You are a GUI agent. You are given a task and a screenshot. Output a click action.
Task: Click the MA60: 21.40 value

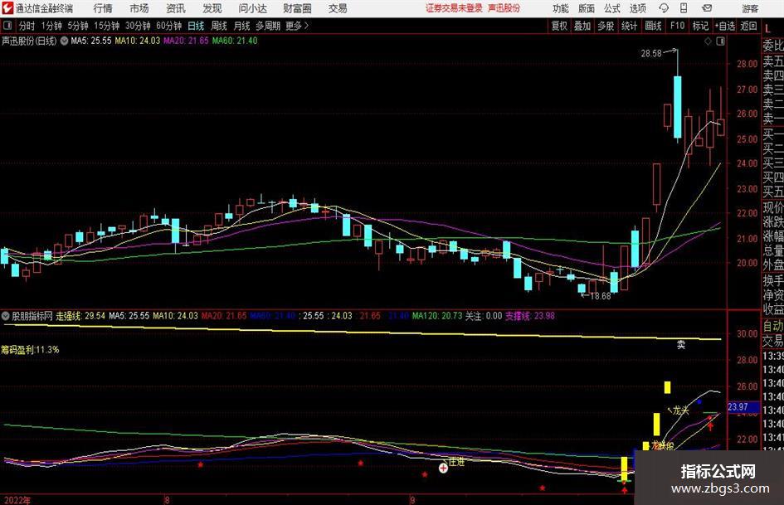point(235,41)
